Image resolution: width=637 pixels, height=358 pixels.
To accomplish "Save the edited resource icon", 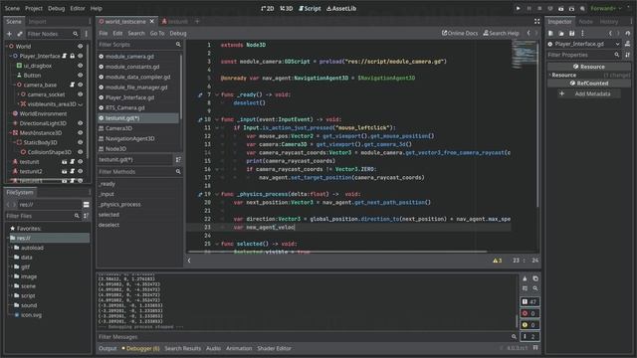I will tap(571, 33).
